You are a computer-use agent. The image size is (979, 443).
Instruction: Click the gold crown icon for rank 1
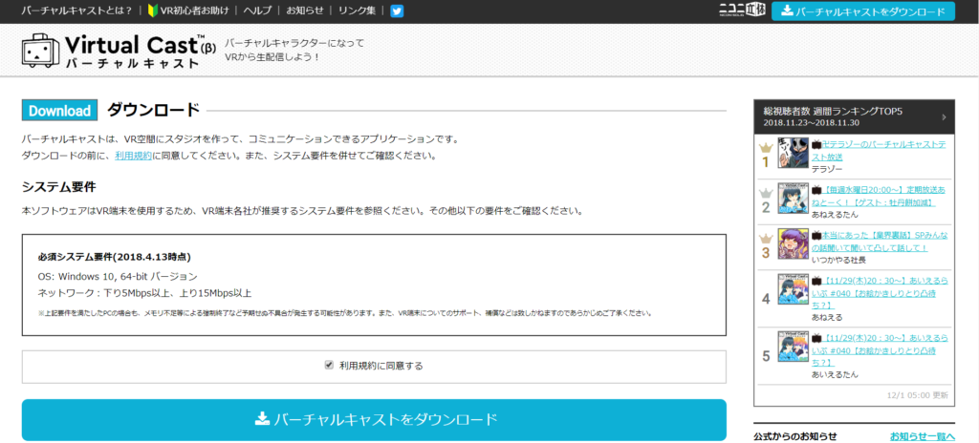pyautogui.click(x=766, y=147)
